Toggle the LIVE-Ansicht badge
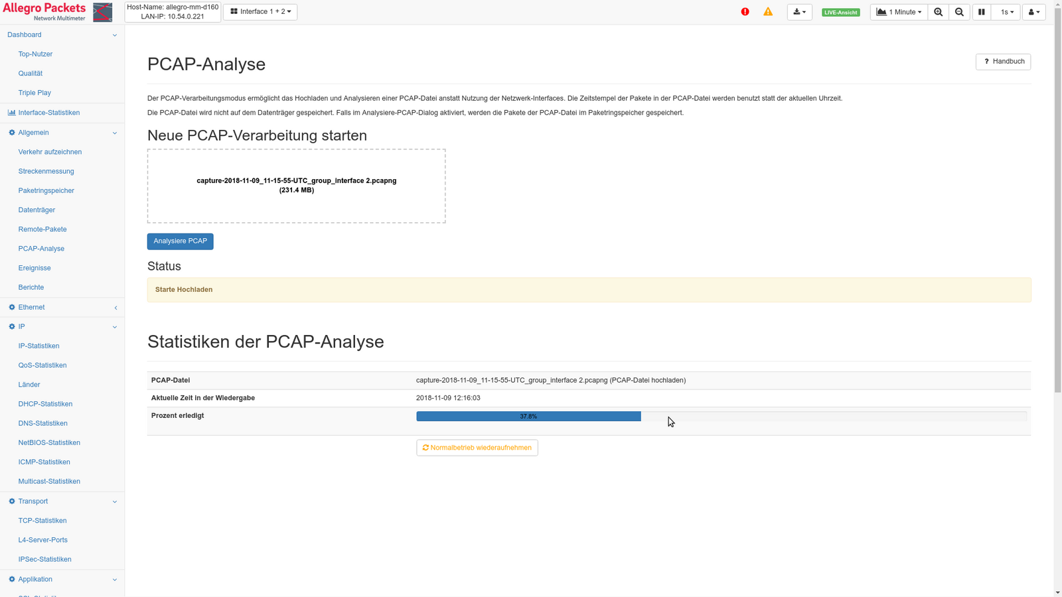 coord(840,13)
